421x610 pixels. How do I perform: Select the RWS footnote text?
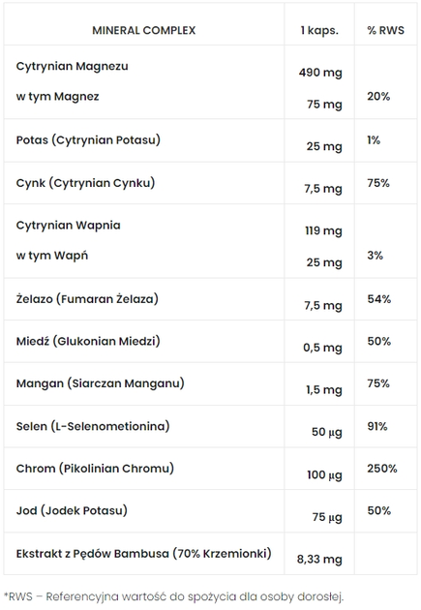click(x=174, y=596)
